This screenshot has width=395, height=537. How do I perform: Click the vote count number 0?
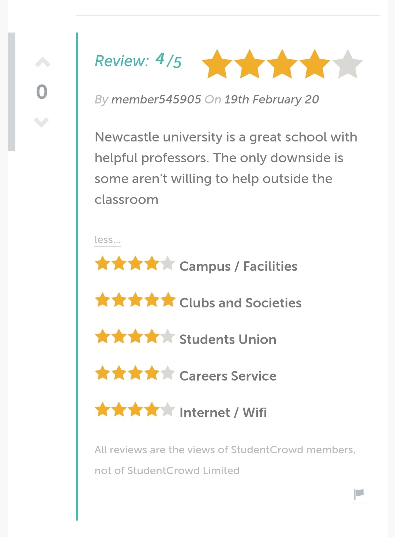(x=42, y=92)
